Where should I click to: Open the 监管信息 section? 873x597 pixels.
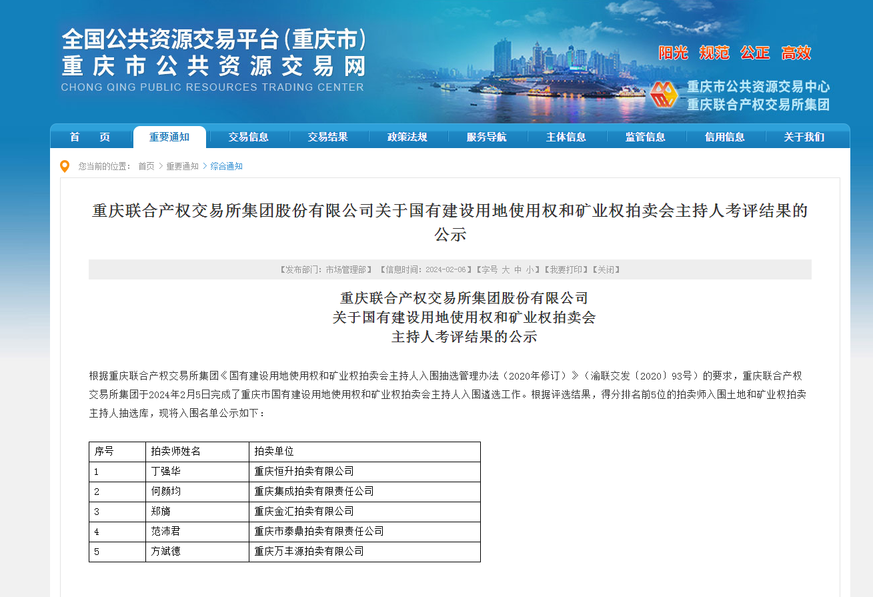(x=646, y=137)
